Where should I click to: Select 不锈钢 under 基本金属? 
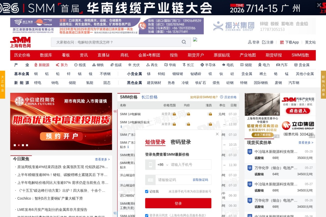(105, 74)
